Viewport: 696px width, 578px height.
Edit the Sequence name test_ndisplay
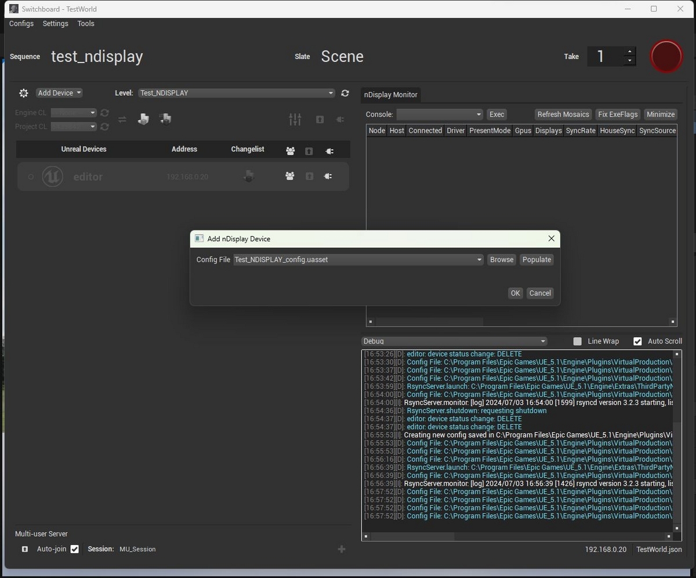click(x=97, y=56)
